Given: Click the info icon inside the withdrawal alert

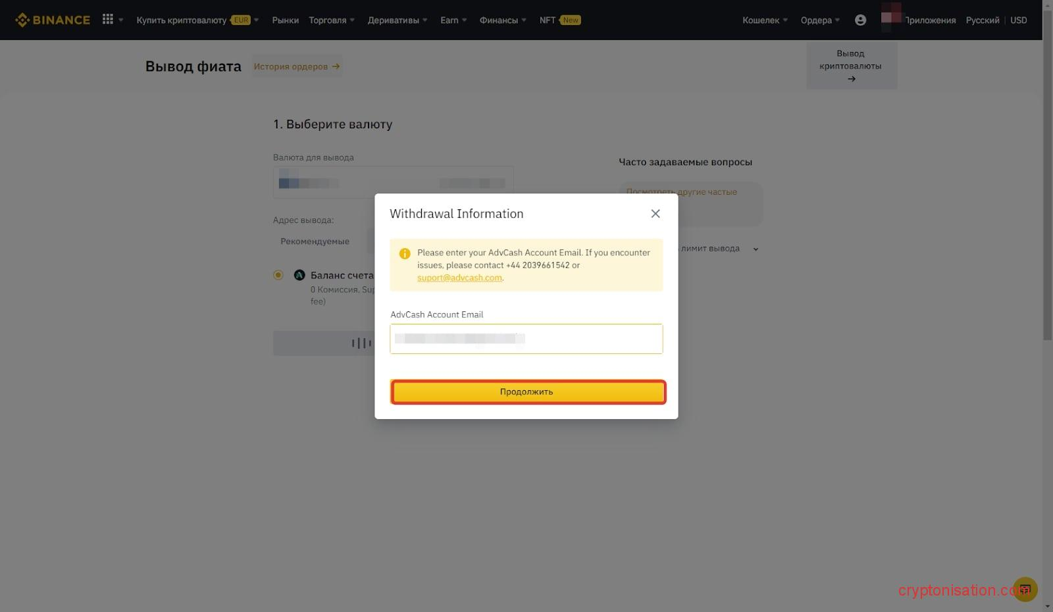Looking at the screenshot, I should click(405, 253).
